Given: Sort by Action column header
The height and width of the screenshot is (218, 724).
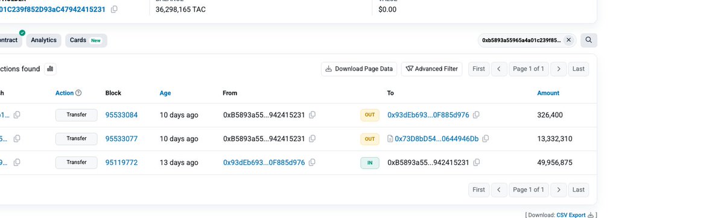Looking at the screenshot, I should point(65,93).
